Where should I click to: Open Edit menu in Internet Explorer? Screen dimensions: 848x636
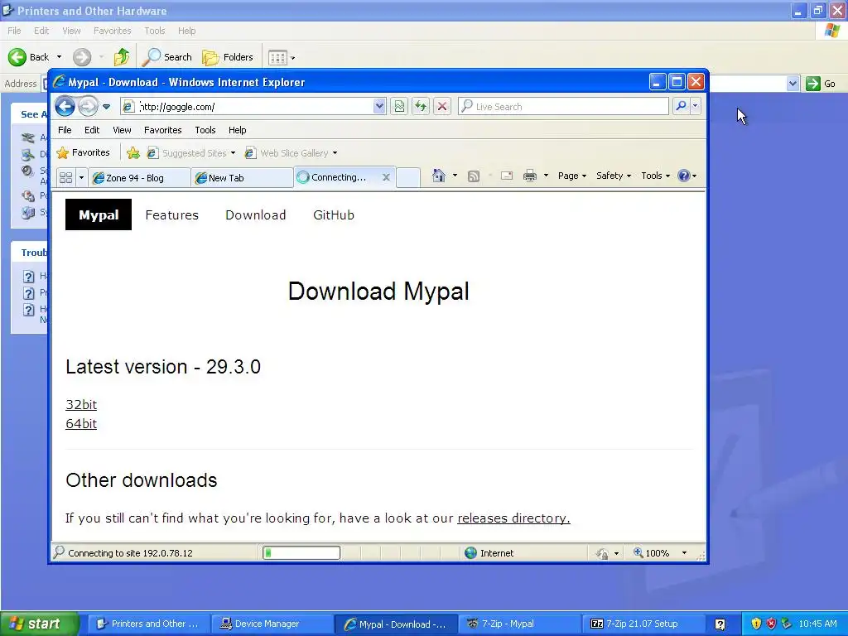(92, 130)
